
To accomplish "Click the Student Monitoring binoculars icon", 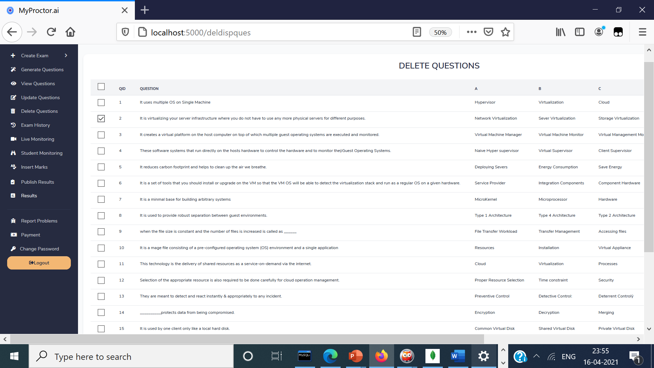I will (x=13, y=153).
